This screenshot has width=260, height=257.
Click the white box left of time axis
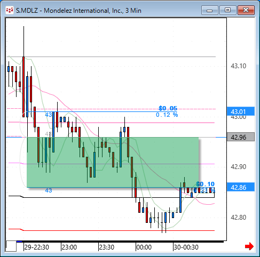pos(11,246)
